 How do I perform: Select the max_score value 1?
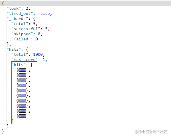44,59
